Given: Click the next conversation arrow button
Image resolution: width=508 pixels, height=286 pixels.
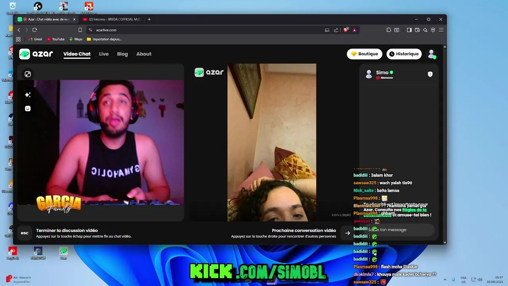Looking at the screenshot, I should coord(348,233).
